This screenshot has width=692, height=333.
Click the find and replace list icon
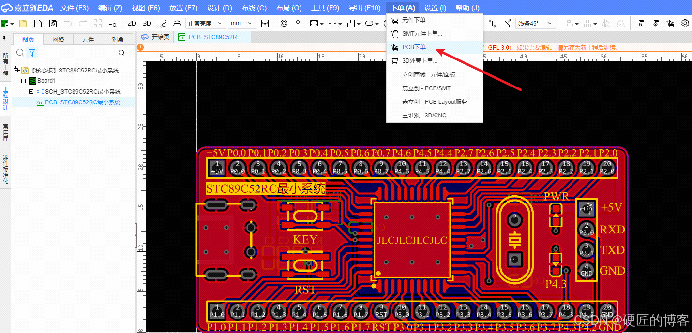113,23
